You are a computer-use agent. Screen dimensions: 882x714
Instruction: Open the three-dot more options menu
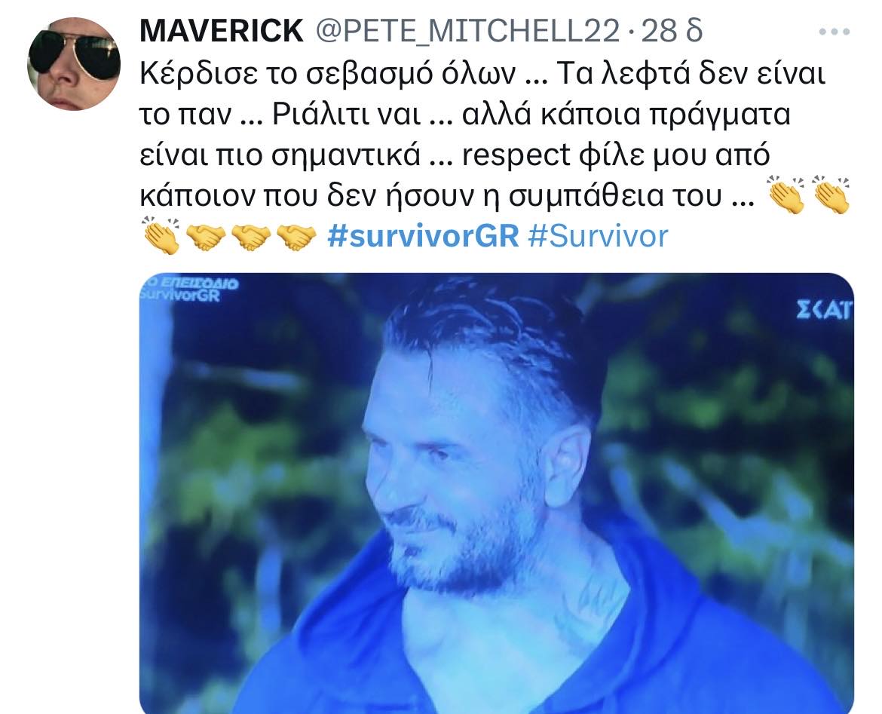pos(835,32)
